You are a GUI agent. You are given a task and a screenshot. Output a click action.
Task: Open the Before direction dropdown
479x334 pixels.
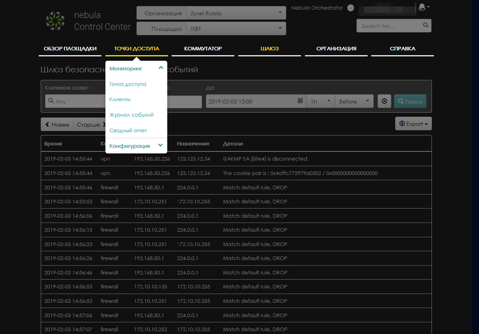pyautogui.click(x=354, y=101)
